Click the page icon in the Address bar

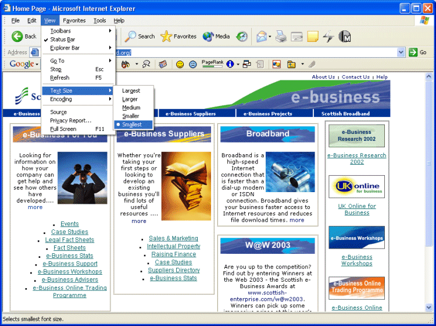pyautogui.click(x=34, y=52)
